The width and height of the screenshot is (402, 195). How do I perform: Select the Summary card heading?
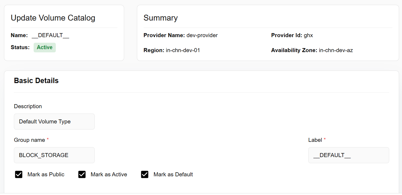click(160, 18)
